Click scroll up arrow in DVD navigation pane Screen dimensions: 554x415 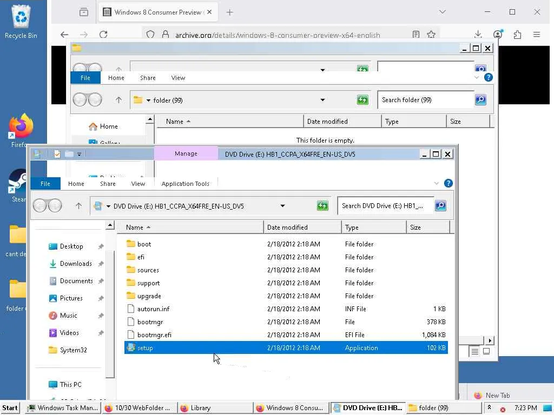pos(110,225)
